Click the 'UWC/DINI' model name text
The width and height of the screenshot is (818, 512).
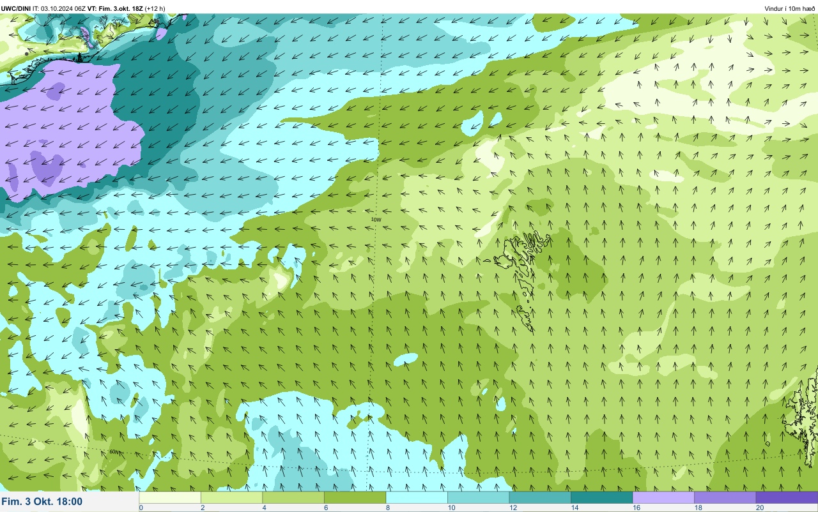pos(15,8)
